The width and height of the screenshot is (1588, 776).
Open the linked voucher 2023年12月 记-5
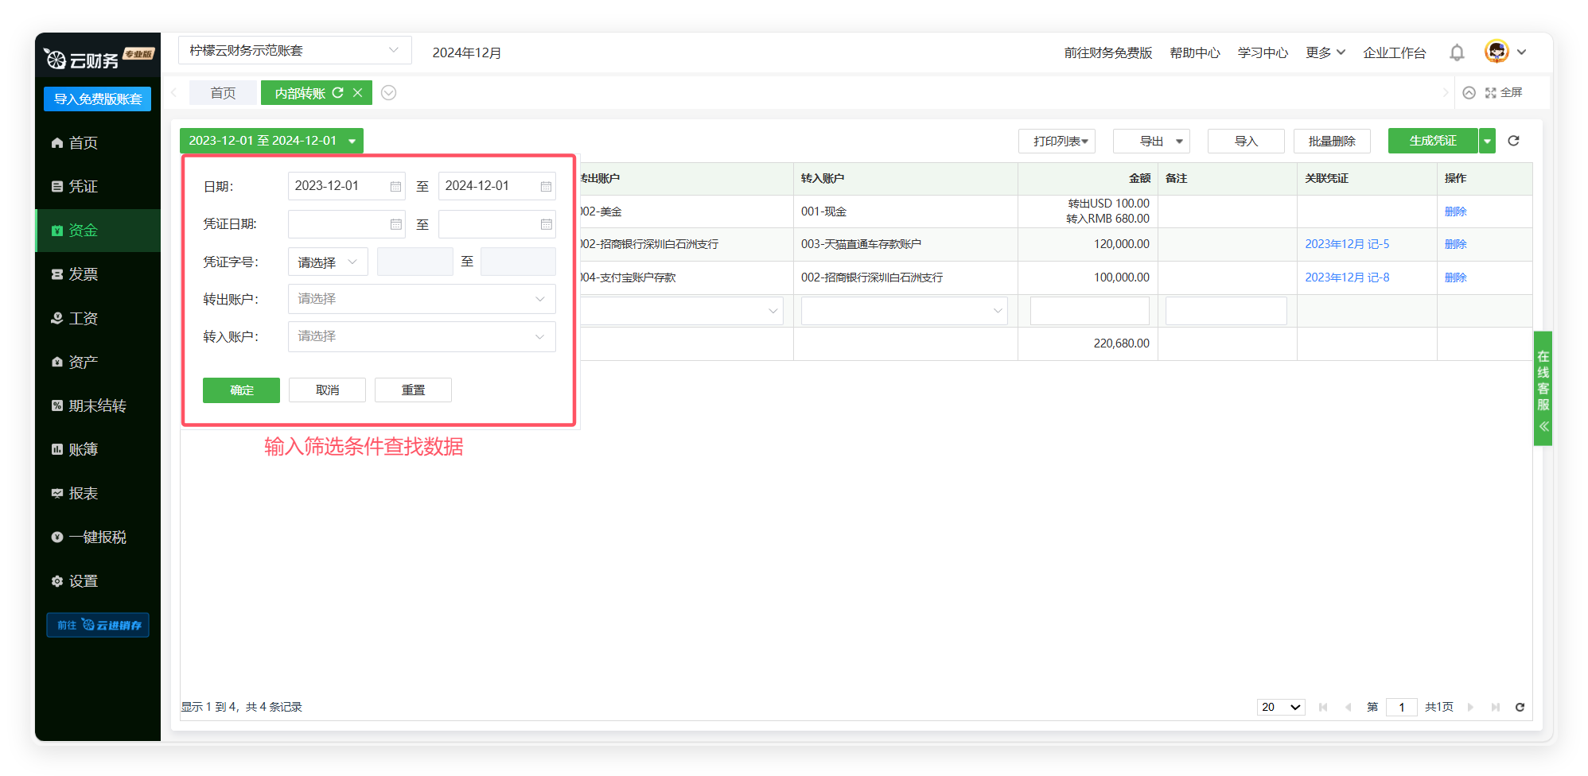pyautogui.click(x=1346, y=244)
